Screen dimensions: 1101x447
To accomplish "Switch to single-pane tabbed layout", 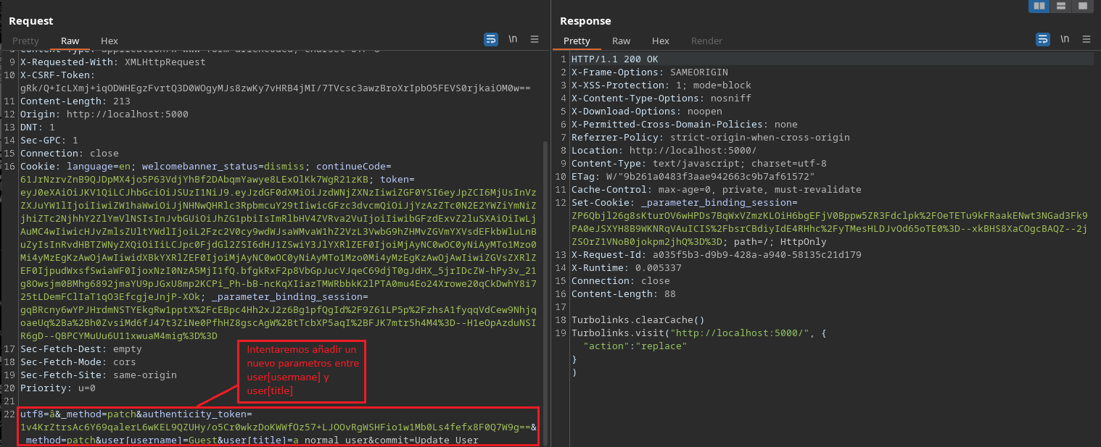I will (x=1082, y=6).
